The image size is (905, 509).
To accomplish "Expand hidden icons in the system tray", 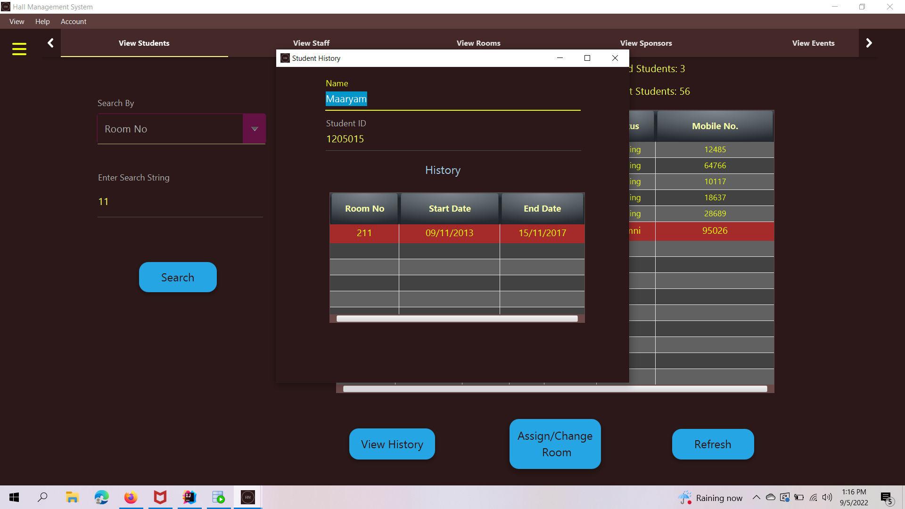I will (x=756, y=497).
